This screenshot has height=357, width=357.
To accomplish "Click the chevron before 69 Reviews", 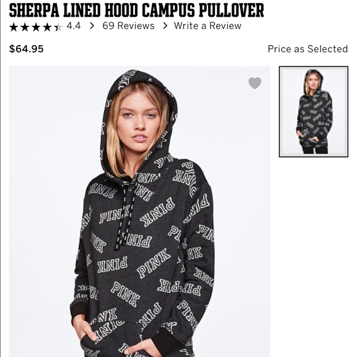I will (x=92, y=26).
